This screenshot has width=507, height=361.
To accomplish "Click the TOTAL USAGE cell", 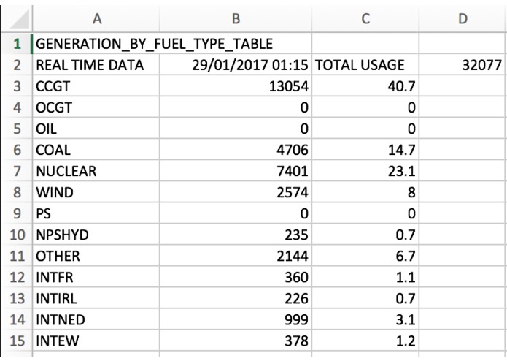I will click(365, 65).
